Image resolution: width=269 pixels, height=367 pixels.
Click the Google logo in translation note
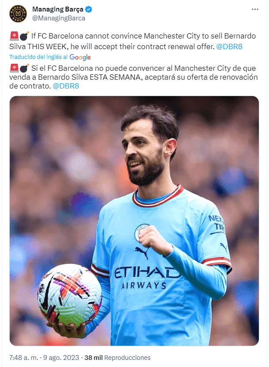tap(80, 57)
